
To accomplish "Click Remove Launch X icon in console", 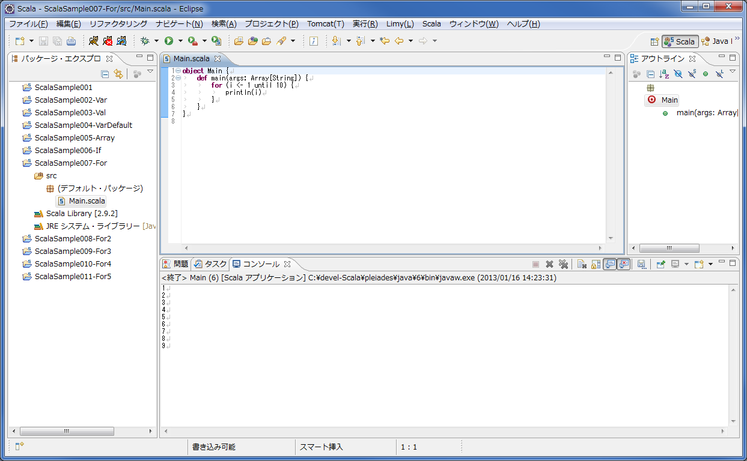I will (x=549, y=264).
